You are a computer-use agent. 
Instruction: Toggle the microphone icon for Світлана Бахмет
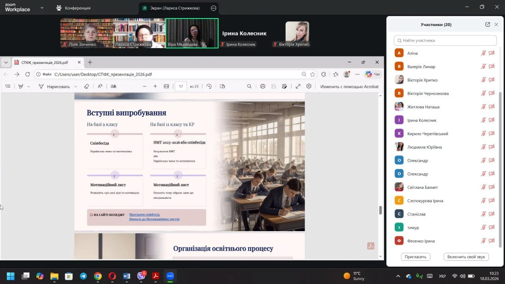tap(483, 187)
